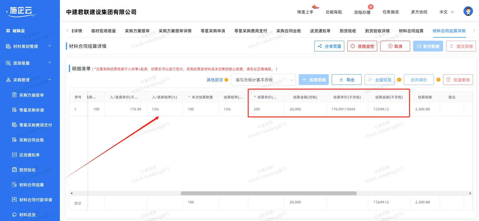This screenshot has width=479, height=221.
Task: Click 入/退库税率(%) column header
Action: tap(164, 97)
